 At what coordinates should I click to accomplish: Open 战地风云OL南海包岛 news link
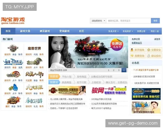pyautogui.click(x=68, y=104)
